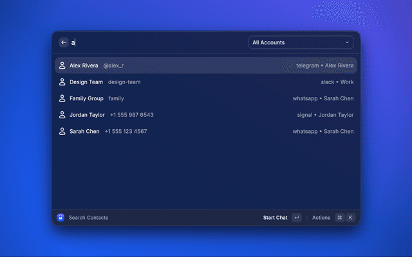Image resolution: width=412 pixels, height=257 pixels.
Task: Click the app logo icon in the footer
Action: tap(61, 218)
